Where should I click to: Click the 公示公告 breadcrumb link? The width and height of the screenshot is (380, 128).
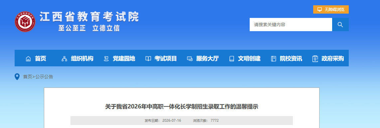[44, 77]
